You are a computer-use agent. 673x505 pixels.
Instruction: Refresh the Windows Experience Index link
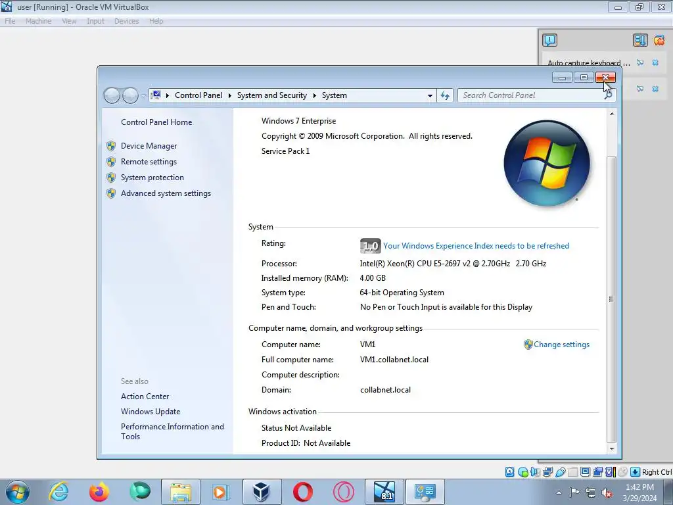476,246
